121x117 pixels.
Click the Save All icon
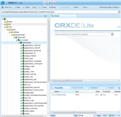pyautogui.click(x=3, y=7)
